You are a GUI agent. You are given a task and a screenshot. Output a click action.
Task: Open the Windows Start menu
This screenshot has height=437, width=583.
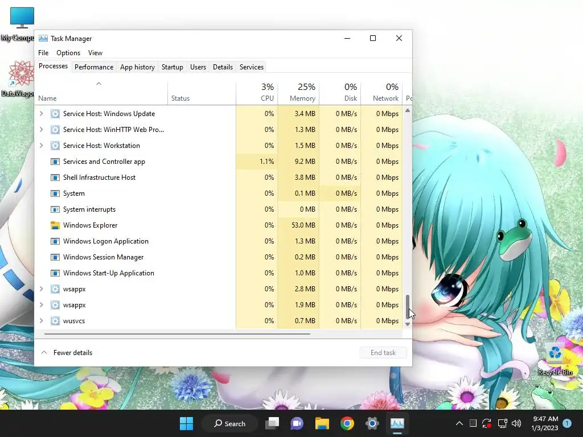pos(186,423)
